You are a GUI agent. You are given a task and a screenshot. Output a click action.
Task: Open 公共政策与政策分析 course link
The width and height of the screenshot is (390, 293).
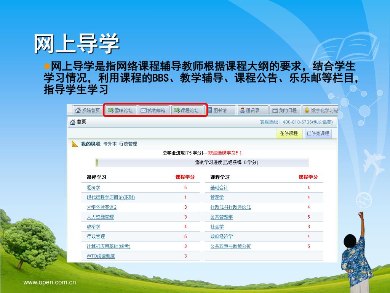[230, 246]
